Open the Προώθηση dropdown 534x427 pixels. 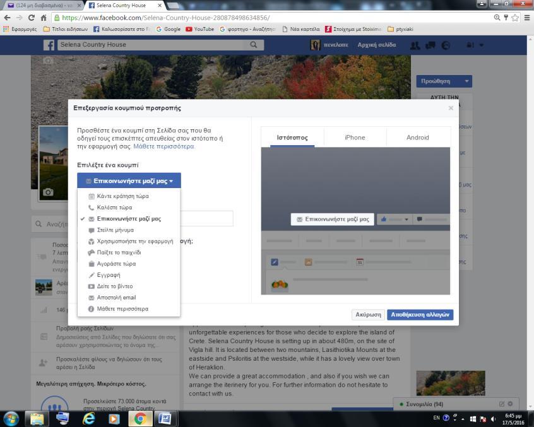[x=444, y=81]
